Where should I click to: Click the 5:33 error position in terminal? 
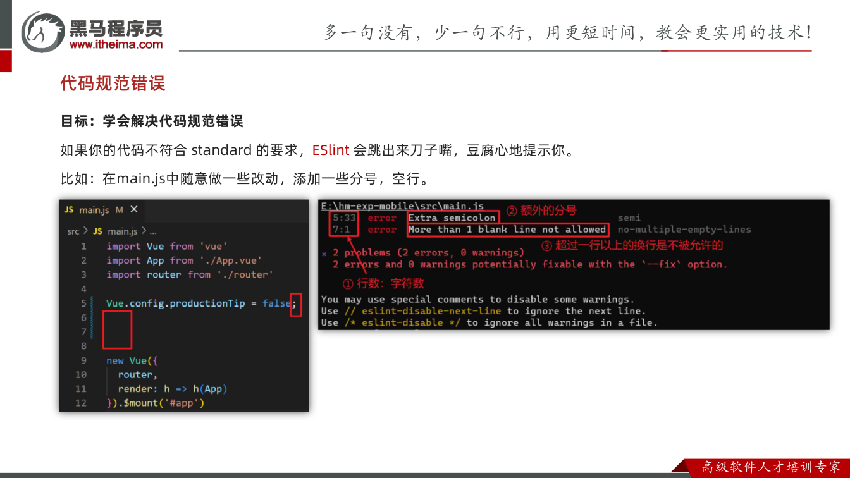pyautogui.click(x=345, y=218)
